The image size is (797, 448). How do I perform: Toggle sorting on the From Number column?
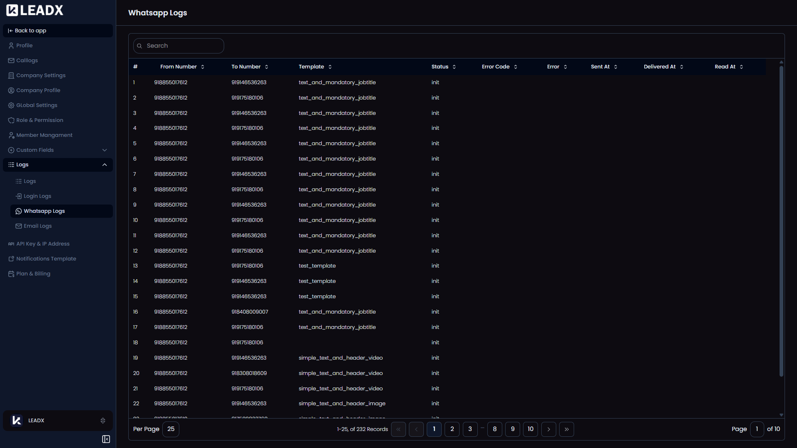203,66
